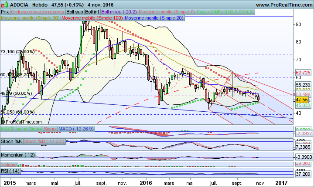
Task: Select Moyenne mobile (Simple 100) label
Action: point(92,18)
